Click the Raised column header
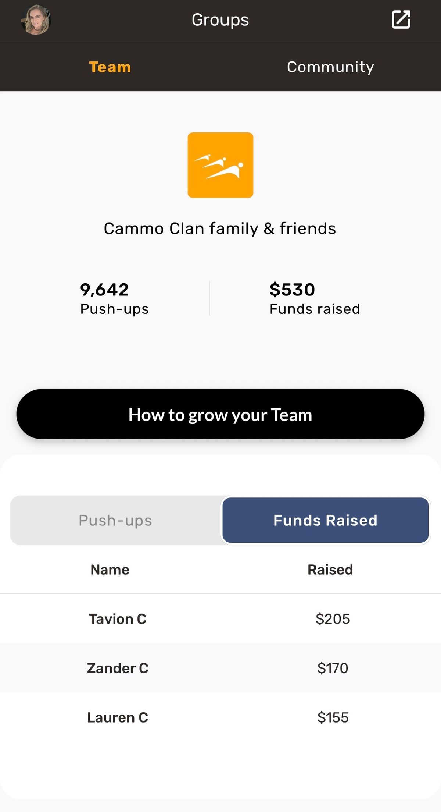The height and width of the screenshot is (812, 441). click(x=330, y=570)
